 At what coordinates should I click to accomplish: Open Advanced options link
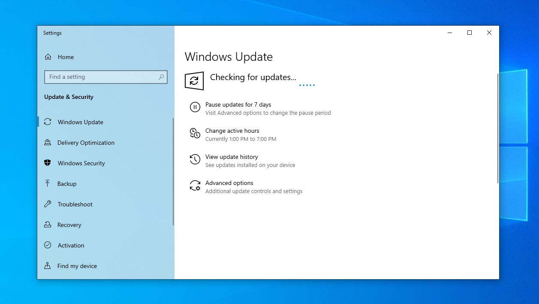(x=229, y=183)
